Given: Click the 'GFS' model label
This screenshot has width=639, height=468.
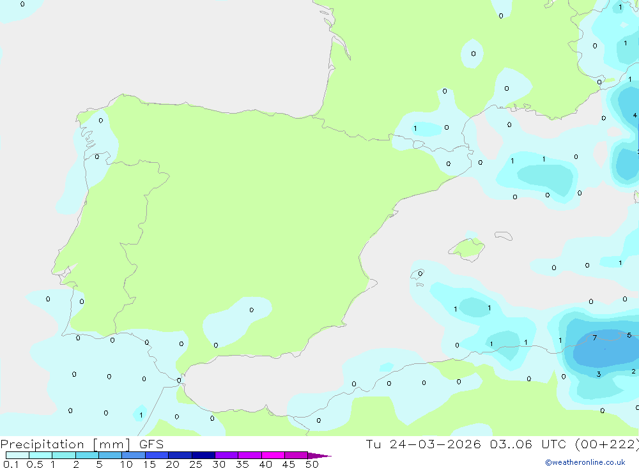Looking at the screenshot, I should (151, 444).
